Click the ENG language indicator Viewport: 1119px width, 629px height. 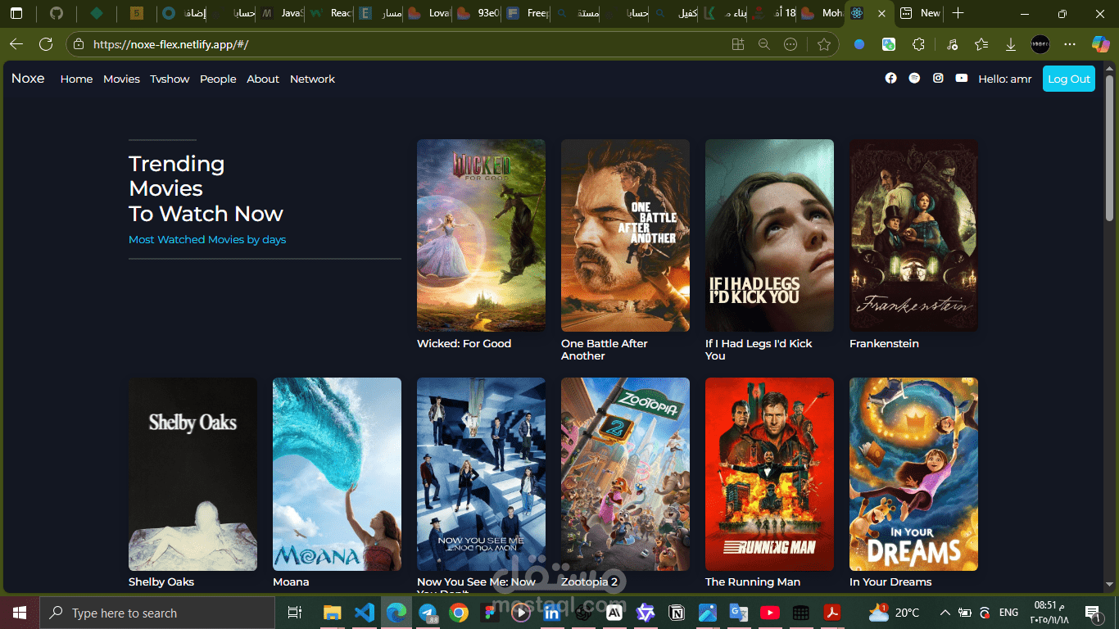point(1008,613)
